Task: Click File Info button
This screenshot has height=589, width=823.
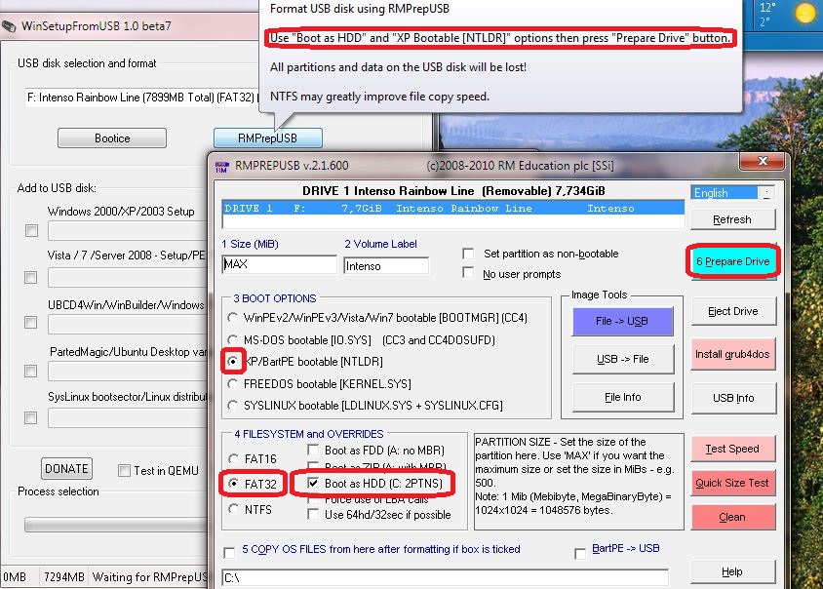Action: point(622,397)
